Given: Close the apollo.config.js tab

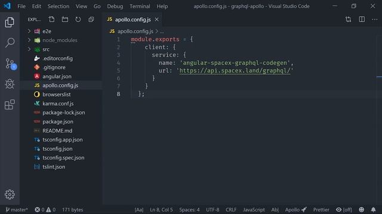Looking at the screenshot, I should coord(156,20).
